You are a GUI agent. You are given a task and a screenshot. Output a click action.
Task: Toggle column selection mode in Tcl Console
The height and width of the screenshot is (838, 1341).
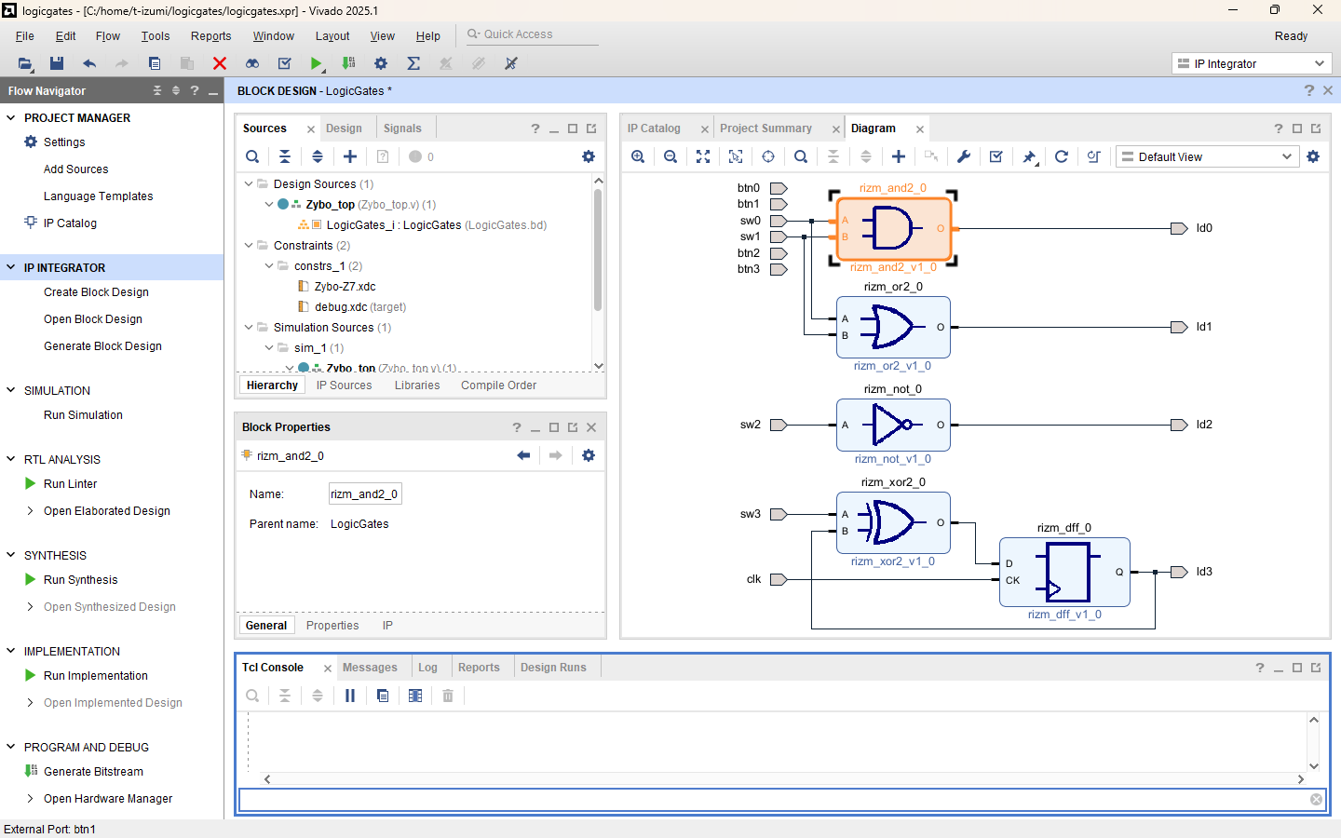click(415, 696)
